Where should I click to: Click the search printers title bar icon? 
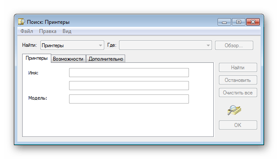(x=22, y=22)
